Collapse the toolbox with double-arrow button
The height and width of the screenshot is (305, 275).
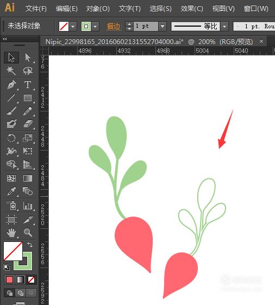[5, 39]
